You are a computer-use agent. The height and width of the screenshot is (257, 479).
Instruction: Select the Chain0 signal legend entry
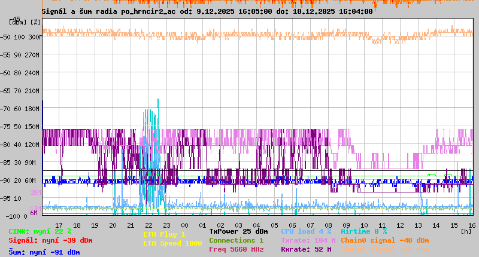click(x=384, y=240)
